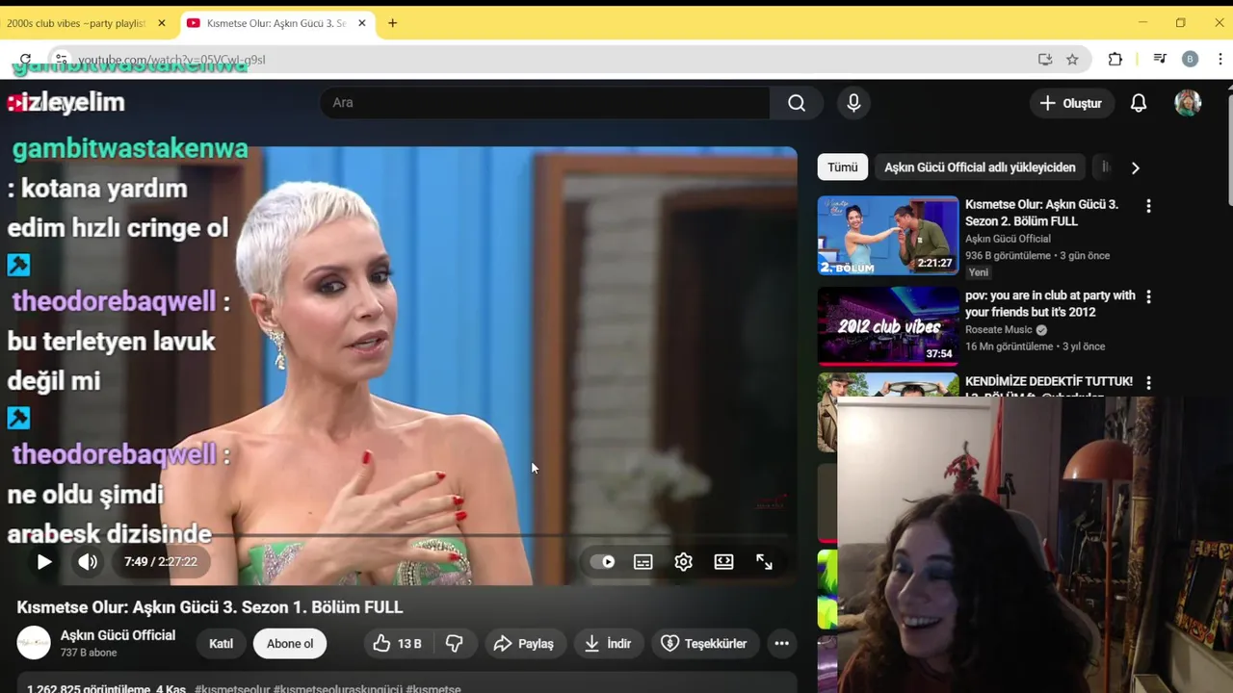Join the channel via Katıl

tap(222, 643)
